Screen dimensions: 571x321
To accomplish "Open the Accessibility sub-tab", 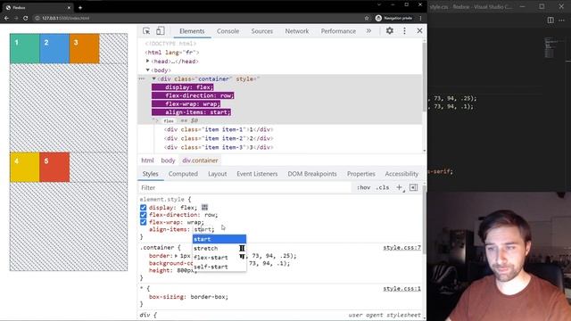I will [x=401, y=174].
